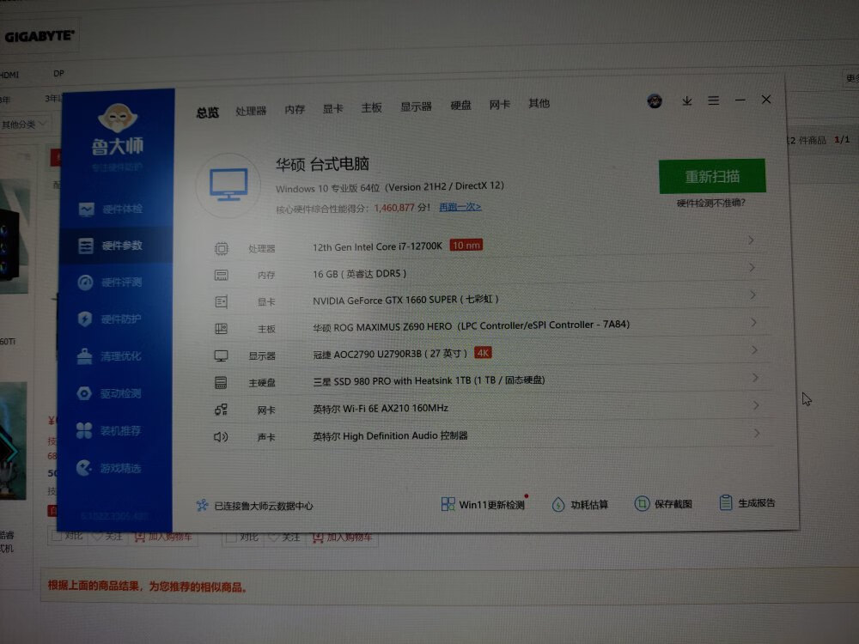Open 游戏精选 in the sidebar

point(108,468)
